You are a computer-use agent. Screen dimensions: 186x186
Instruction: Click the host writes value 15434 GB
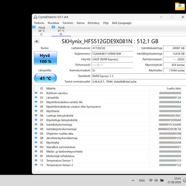point(174,54)
